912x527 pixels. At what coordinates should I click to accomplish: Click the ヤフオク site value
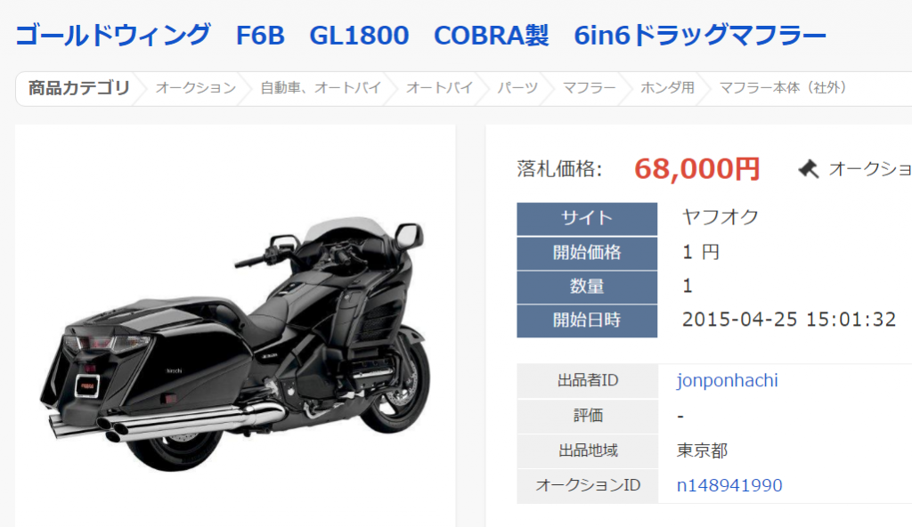click(720, 217)
